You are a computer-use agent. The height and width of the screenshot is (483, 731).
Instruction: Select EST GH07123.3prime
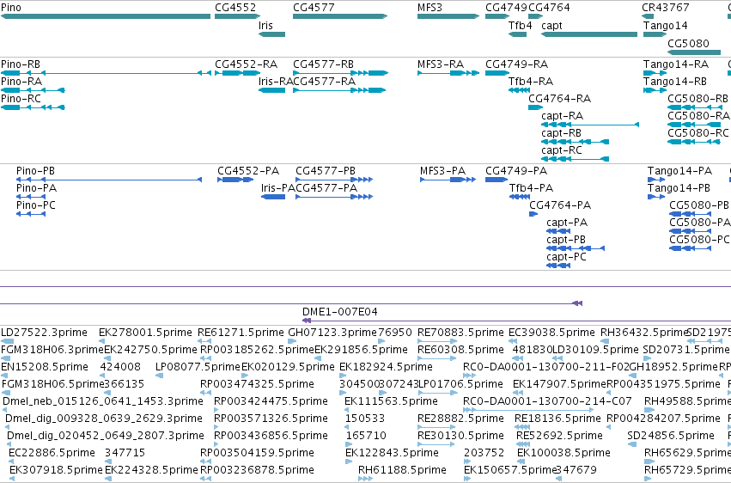click(x=332, y=333)
